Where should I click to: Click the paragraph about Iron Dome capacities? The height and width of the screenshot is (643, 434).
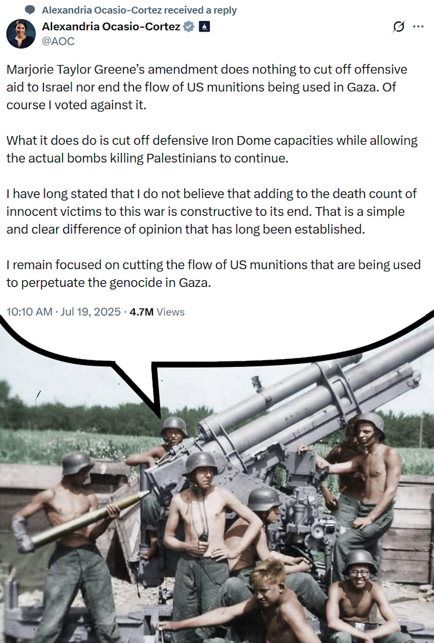click(212, 150)
